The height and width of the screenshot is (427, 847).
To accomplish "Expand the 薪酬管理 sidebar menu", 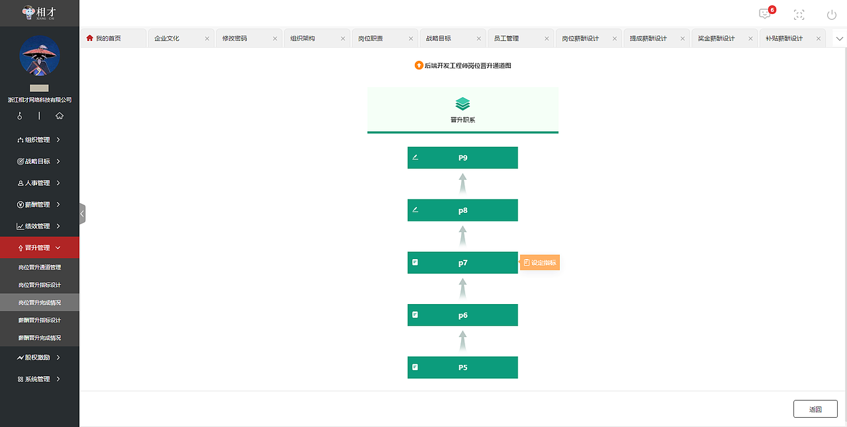I will pos(40,205).
